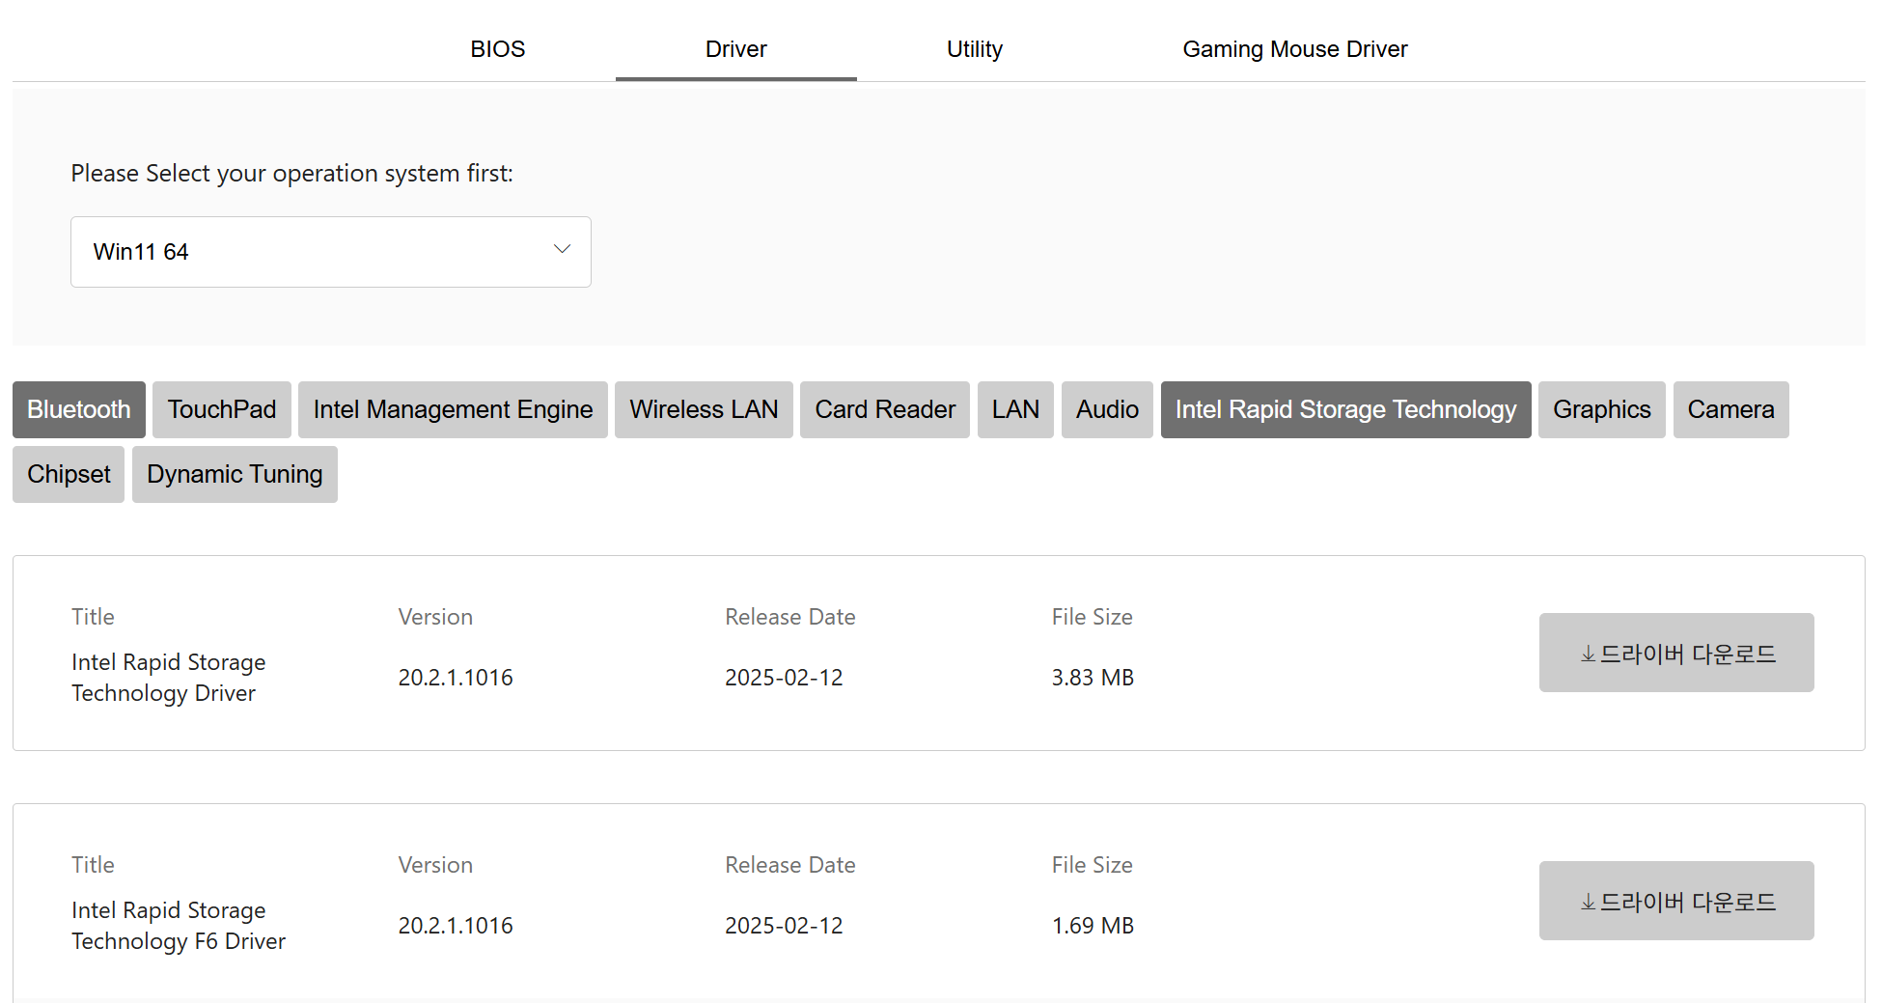Screen dimensions: 1882x1003
Task: Click download arrow icon for 3.83 MB driver
Action: [x=1588, y=655]
